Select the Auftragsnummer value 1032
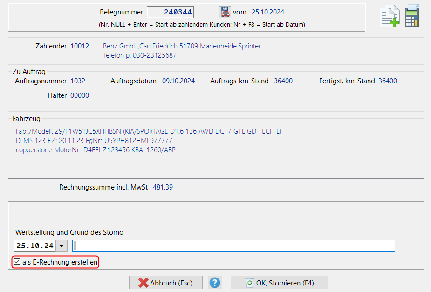The image size is (431, 292). [78, 81]
